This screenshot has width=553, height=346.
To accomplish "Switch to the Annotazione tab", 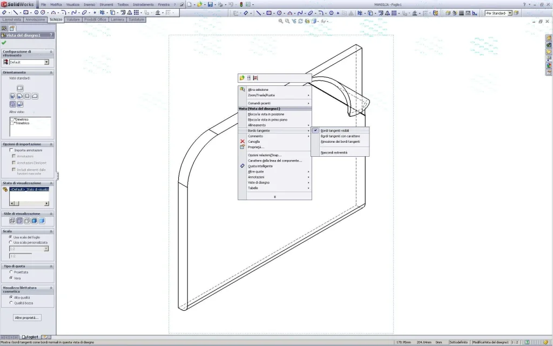I will [35, 19].
